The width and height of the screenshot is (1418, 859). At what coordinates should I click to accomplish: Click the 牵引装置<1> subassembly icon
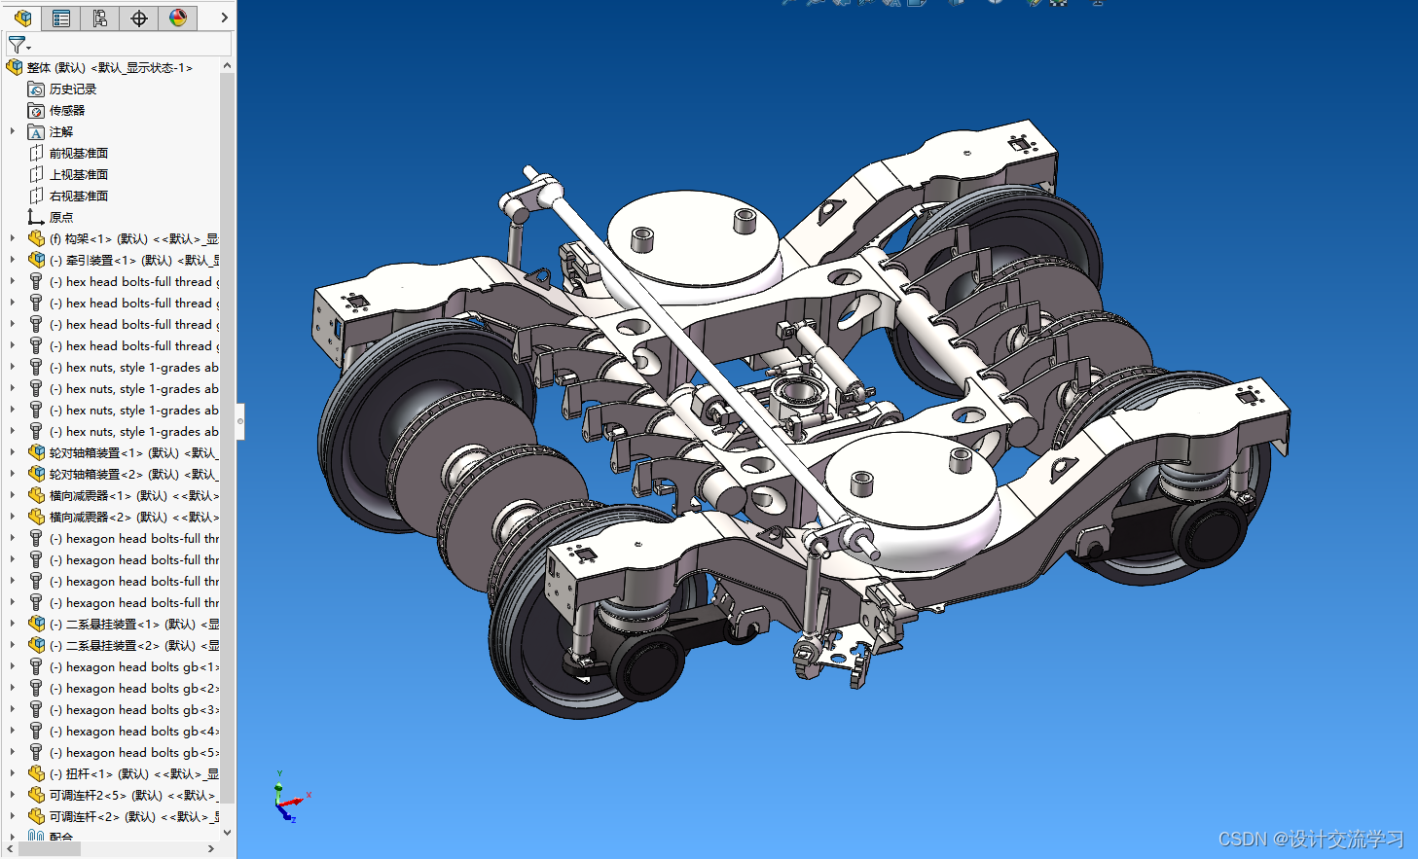coord(36,260)
